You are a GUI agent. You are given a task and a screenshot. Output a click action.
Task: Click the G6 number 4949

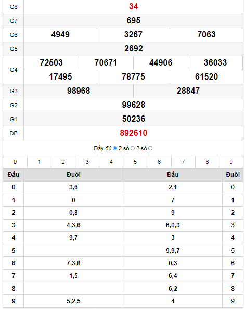tap(60, 35)
